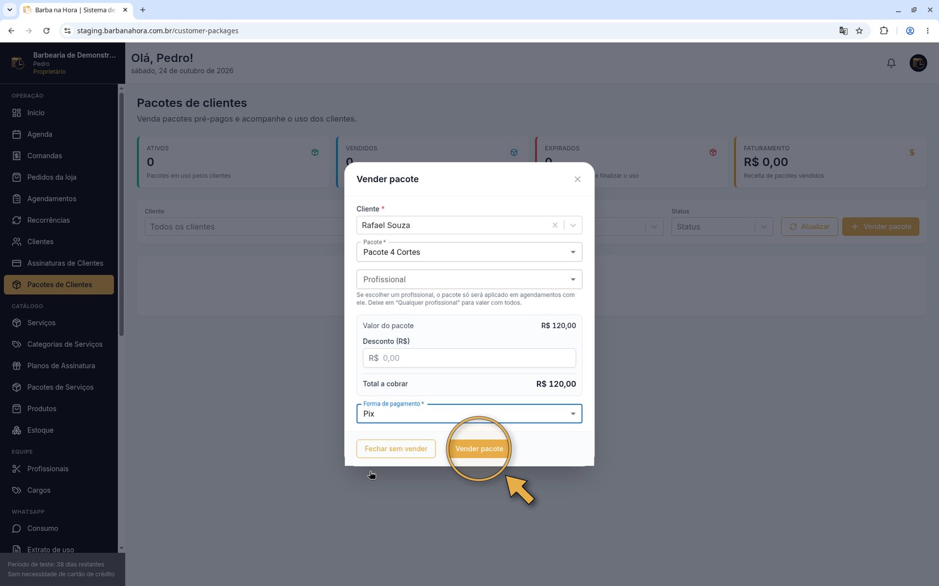Click Vender pacote button in page toolbar

[x=880, y=227]
